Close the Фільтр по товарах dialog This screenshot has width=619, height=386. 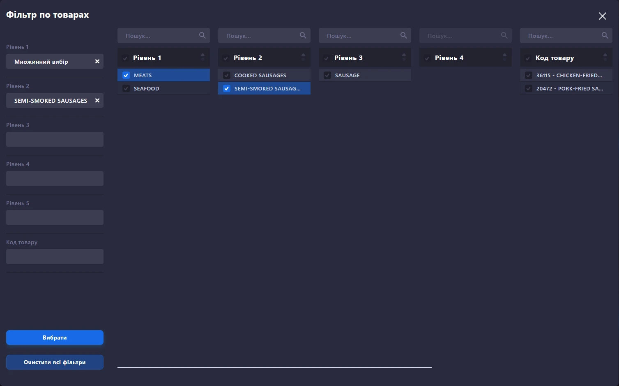[x=602, y=16]
